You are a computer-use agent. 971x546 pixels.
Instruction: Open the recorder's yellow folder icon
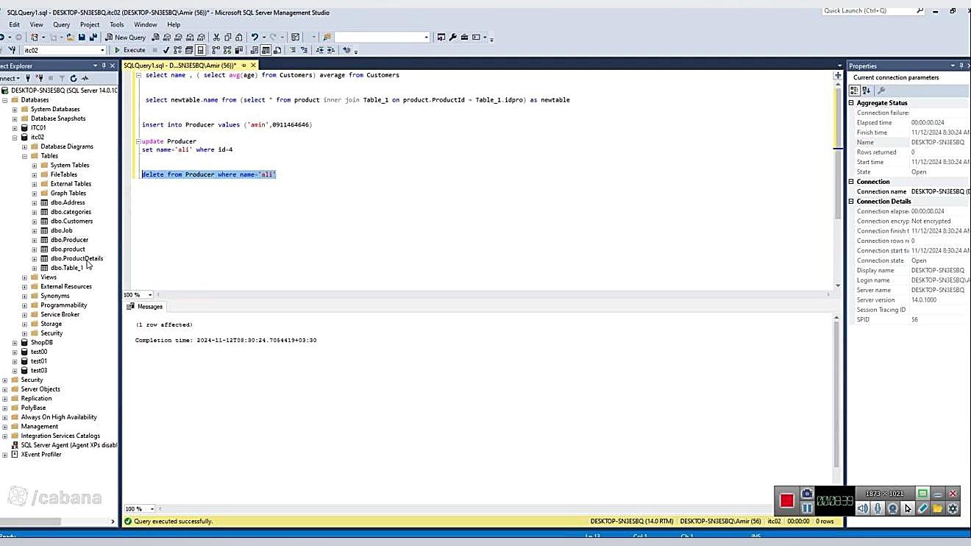coord(938,508)
